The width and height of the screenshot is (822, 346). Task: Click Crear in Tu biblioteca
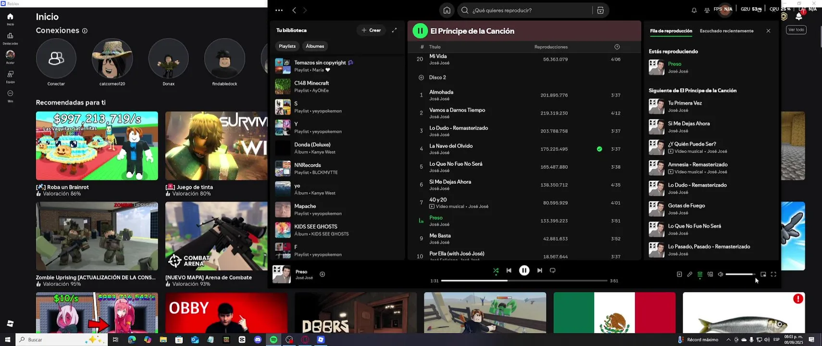pyautogui.click(x=371, y=30)
